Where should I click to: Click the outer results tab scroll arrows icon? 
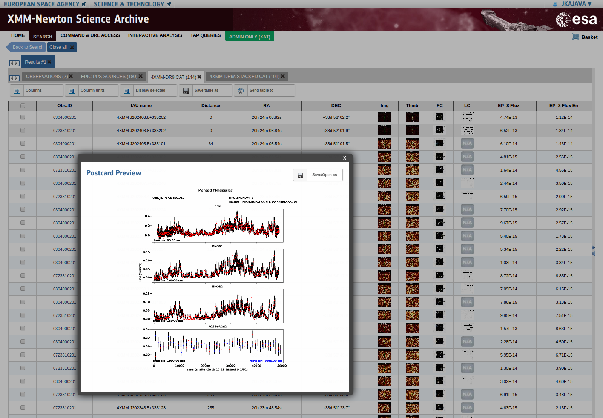point(14,63)
